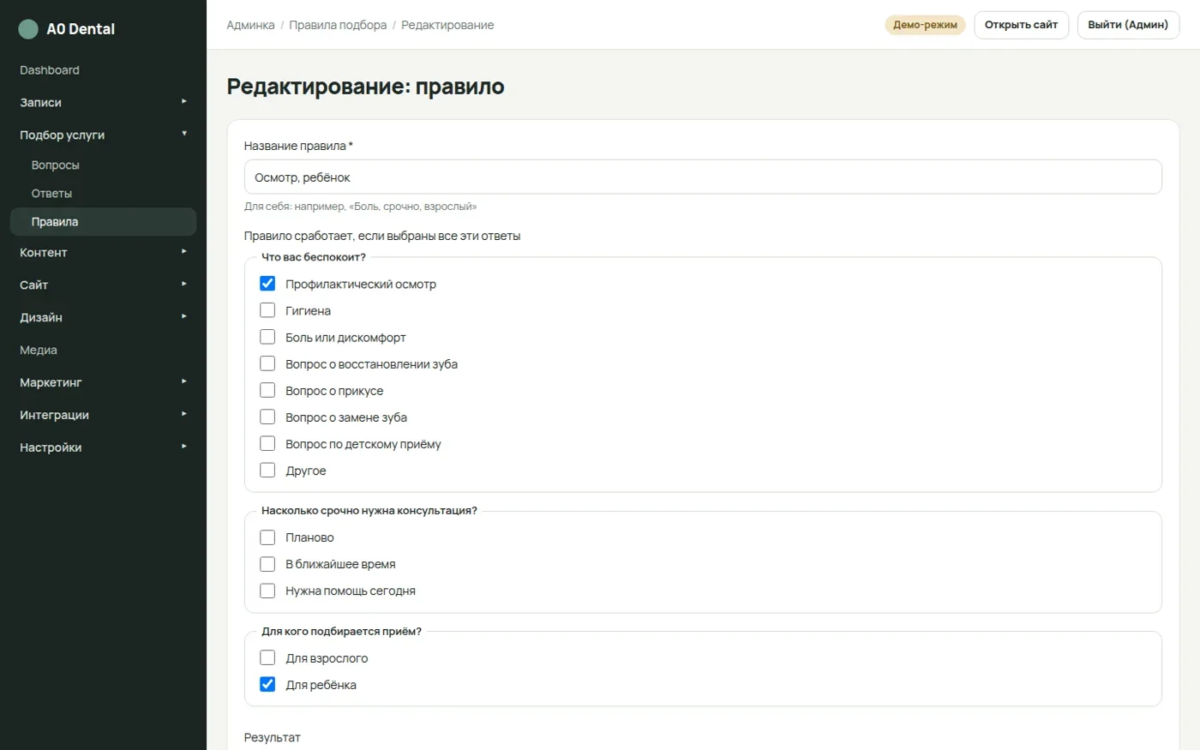Expand the Маркетинг sidebar section
Image resolution: width=1200 pixels, height=750 pixels.
pos(103,382)
